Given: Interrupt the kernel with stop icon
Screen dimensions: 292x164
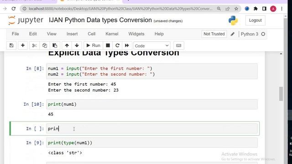Looking at the screenshot, I should coord(108,46).
